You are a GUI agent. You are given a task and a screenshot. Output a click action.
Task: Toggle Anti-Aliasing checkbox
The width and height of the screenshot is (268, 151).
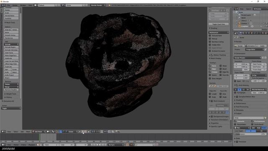(x=237, y=85)
